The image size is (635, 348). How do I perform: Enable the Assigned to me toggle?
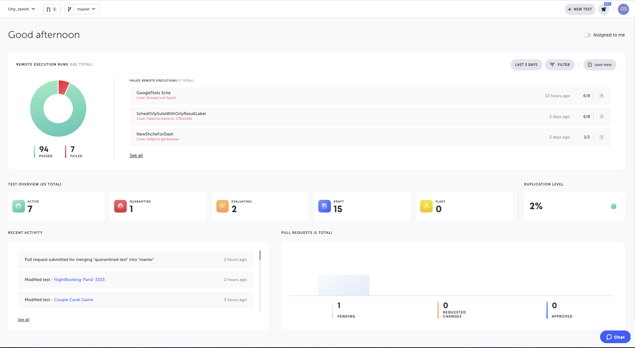587,35
